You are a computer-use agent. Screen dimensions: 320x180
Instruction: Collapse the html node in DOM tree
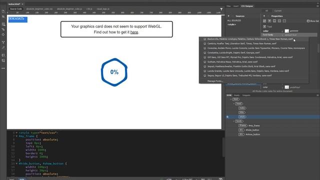pos(231,99)
